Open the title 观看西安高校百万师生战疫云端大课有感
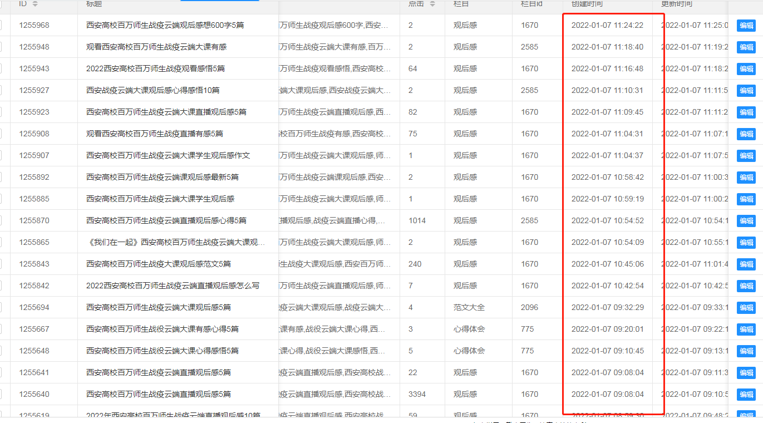763x423 pixels. [x=156, y=47]
